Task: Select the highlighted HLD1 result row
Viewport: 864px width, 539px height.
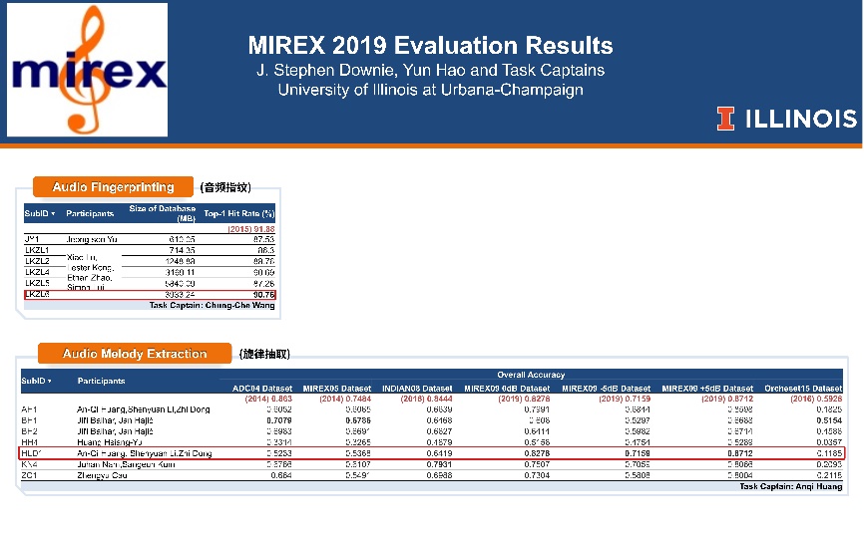Action: tap(432, 453)
